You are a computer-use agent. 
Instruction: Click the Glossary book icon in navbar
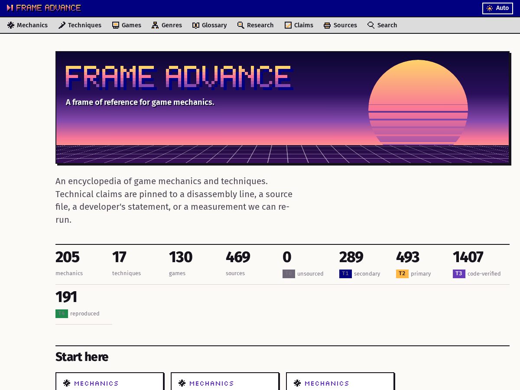(196, 25)
